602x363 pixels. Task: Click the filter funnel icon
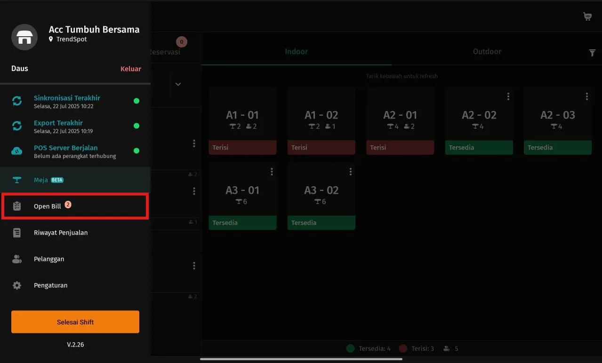click(592, 53)
